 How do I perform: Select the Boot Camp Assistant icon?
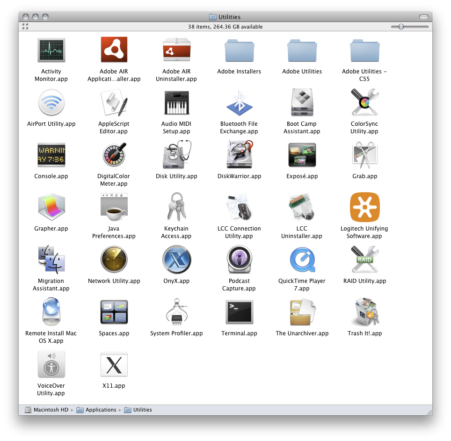[x=302, y=102]
